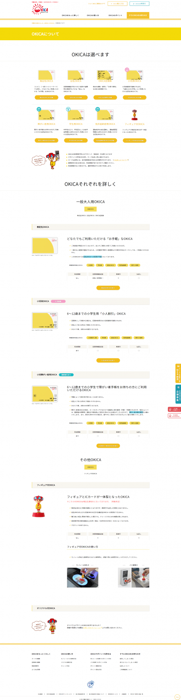The height and width of the screenshot is (700, 181).
Task: Click yellow button under OKICA定期券 grid card
Action: (105, 97)
